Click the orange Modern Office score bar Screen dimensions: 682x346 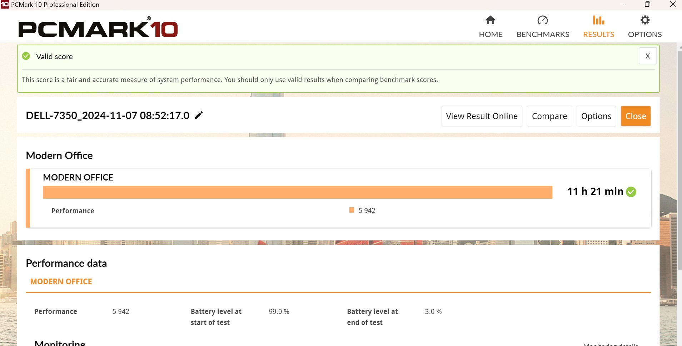(297, 192)
